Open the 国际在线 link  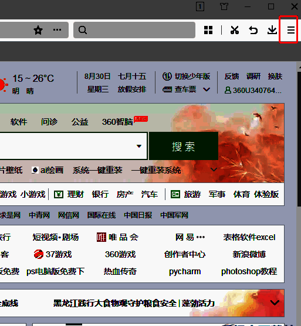click(x=102, y=215)
